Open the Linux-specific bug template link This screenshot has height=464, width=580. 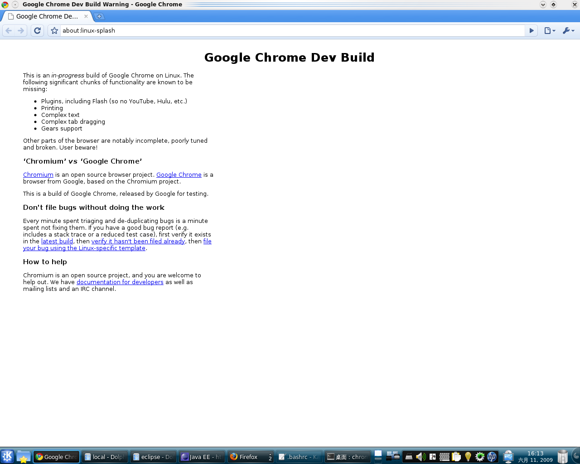(84, 248)
